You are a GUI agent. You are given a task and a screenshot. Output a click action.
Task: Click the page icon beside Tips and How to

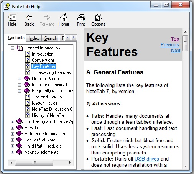tap(28, 97)
